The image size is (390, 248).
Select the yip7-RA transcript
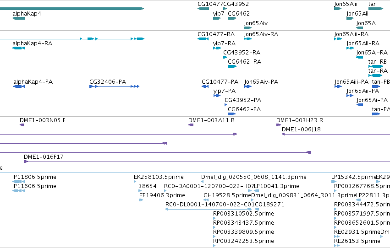225,43
